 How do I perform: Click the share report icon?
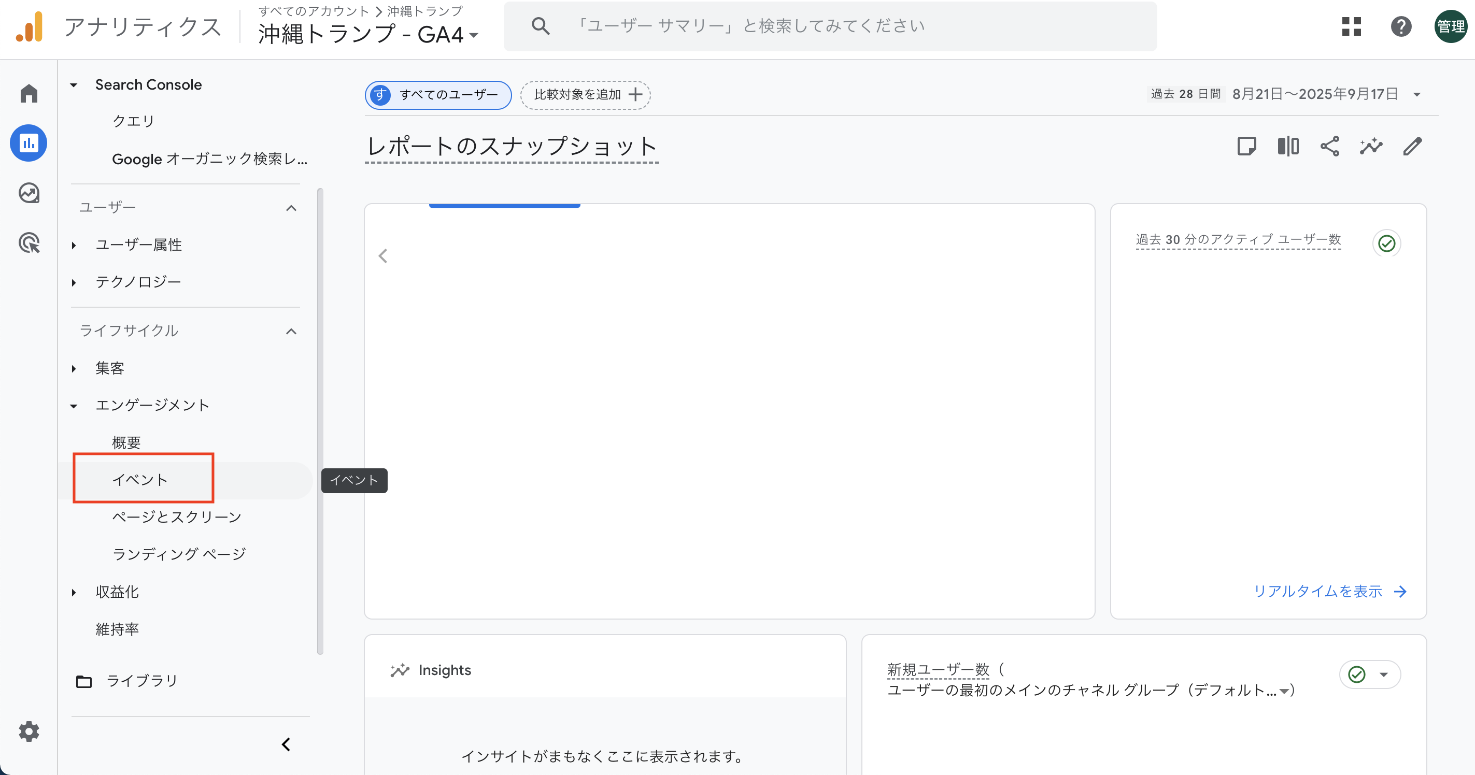1329,147
